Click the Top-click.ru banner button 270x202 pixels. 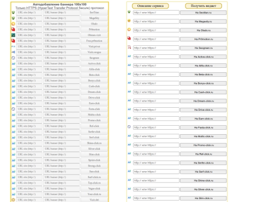tap(94, 183)
